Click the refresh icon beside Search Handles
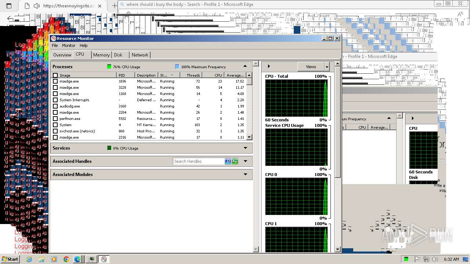 click(235, 161)
